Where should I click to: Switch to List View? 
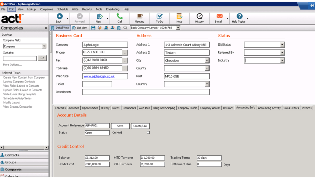[80, 28]
